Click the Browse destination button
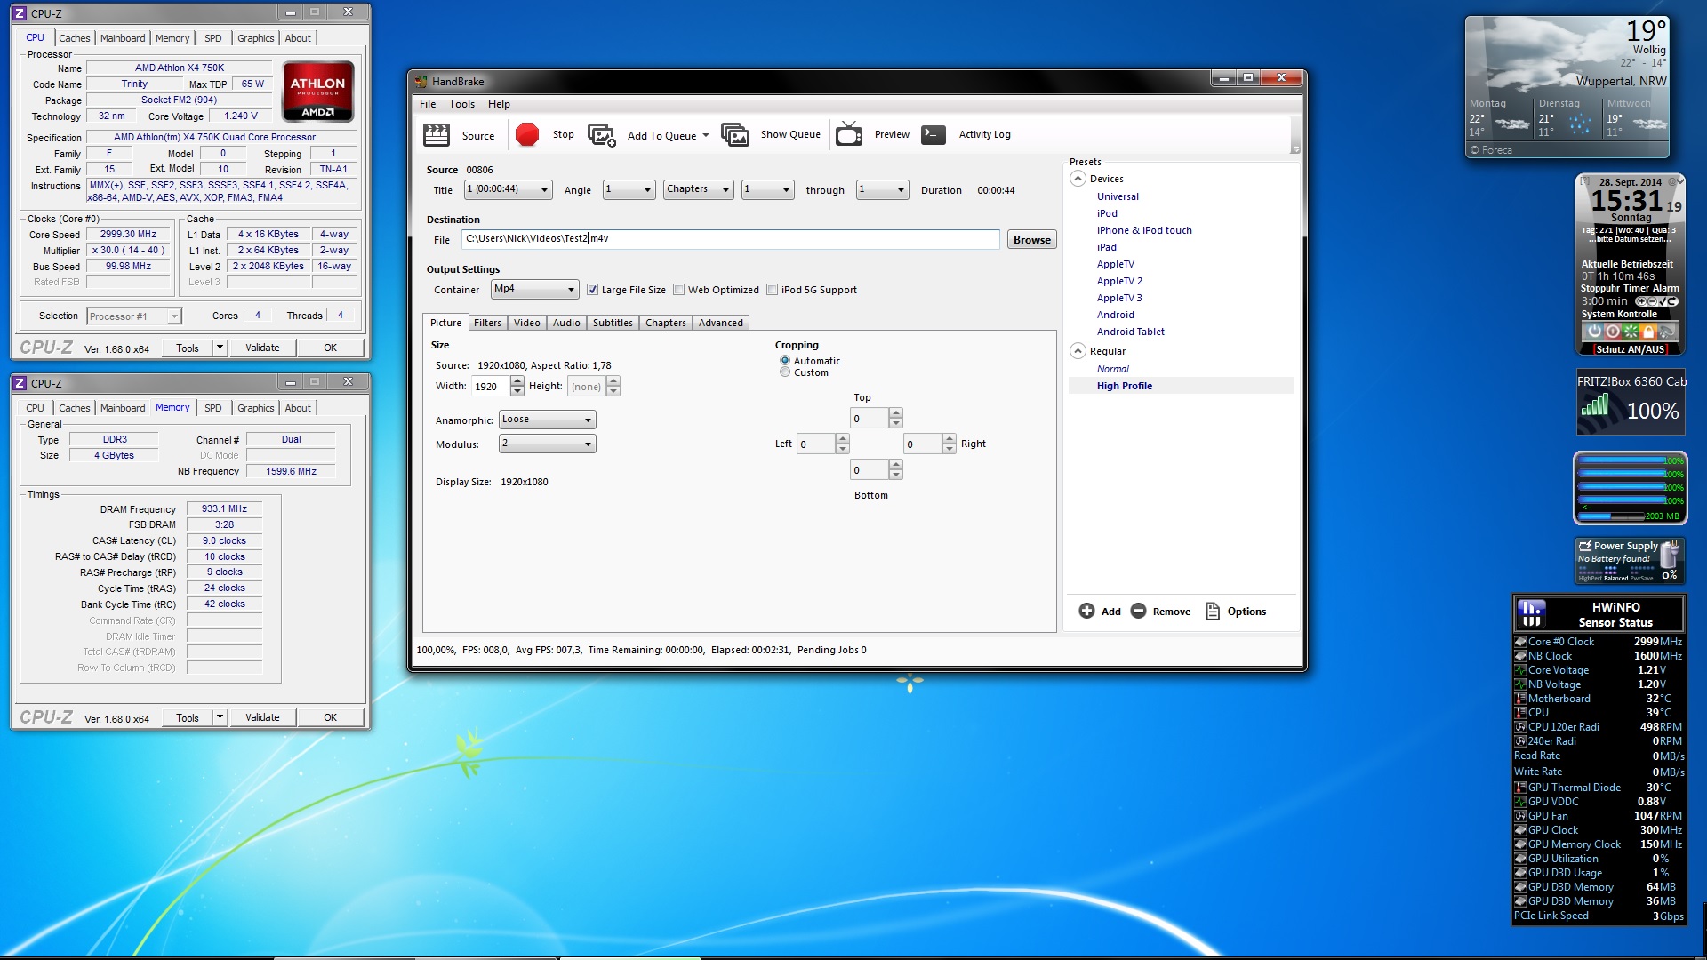 point(1031,239)
